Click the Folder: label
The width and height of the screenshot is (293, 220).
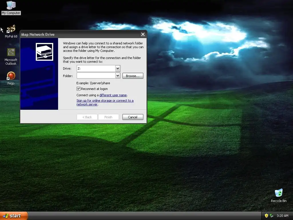(68, 76)
